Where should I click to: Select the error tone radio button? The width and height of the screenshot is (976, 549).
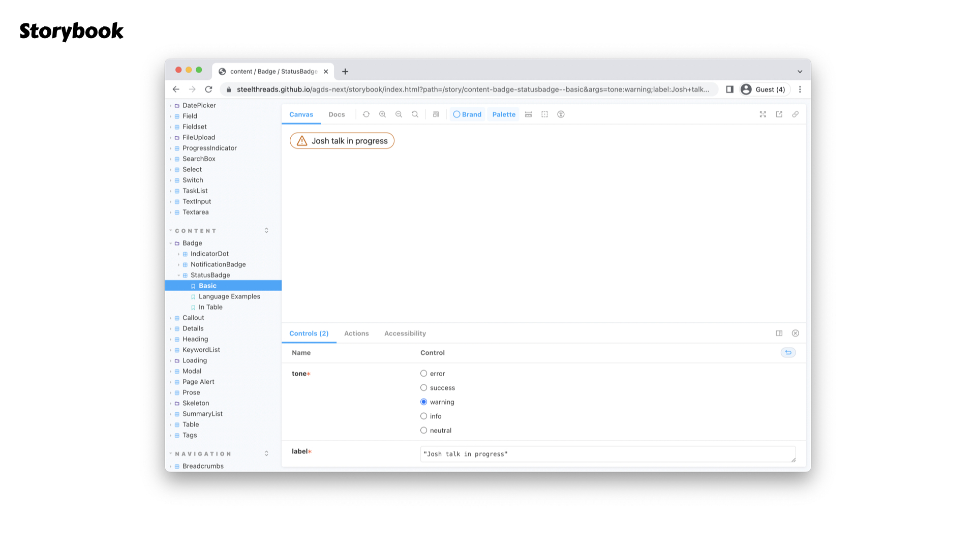pyautogui.click(x=423, y=374)
